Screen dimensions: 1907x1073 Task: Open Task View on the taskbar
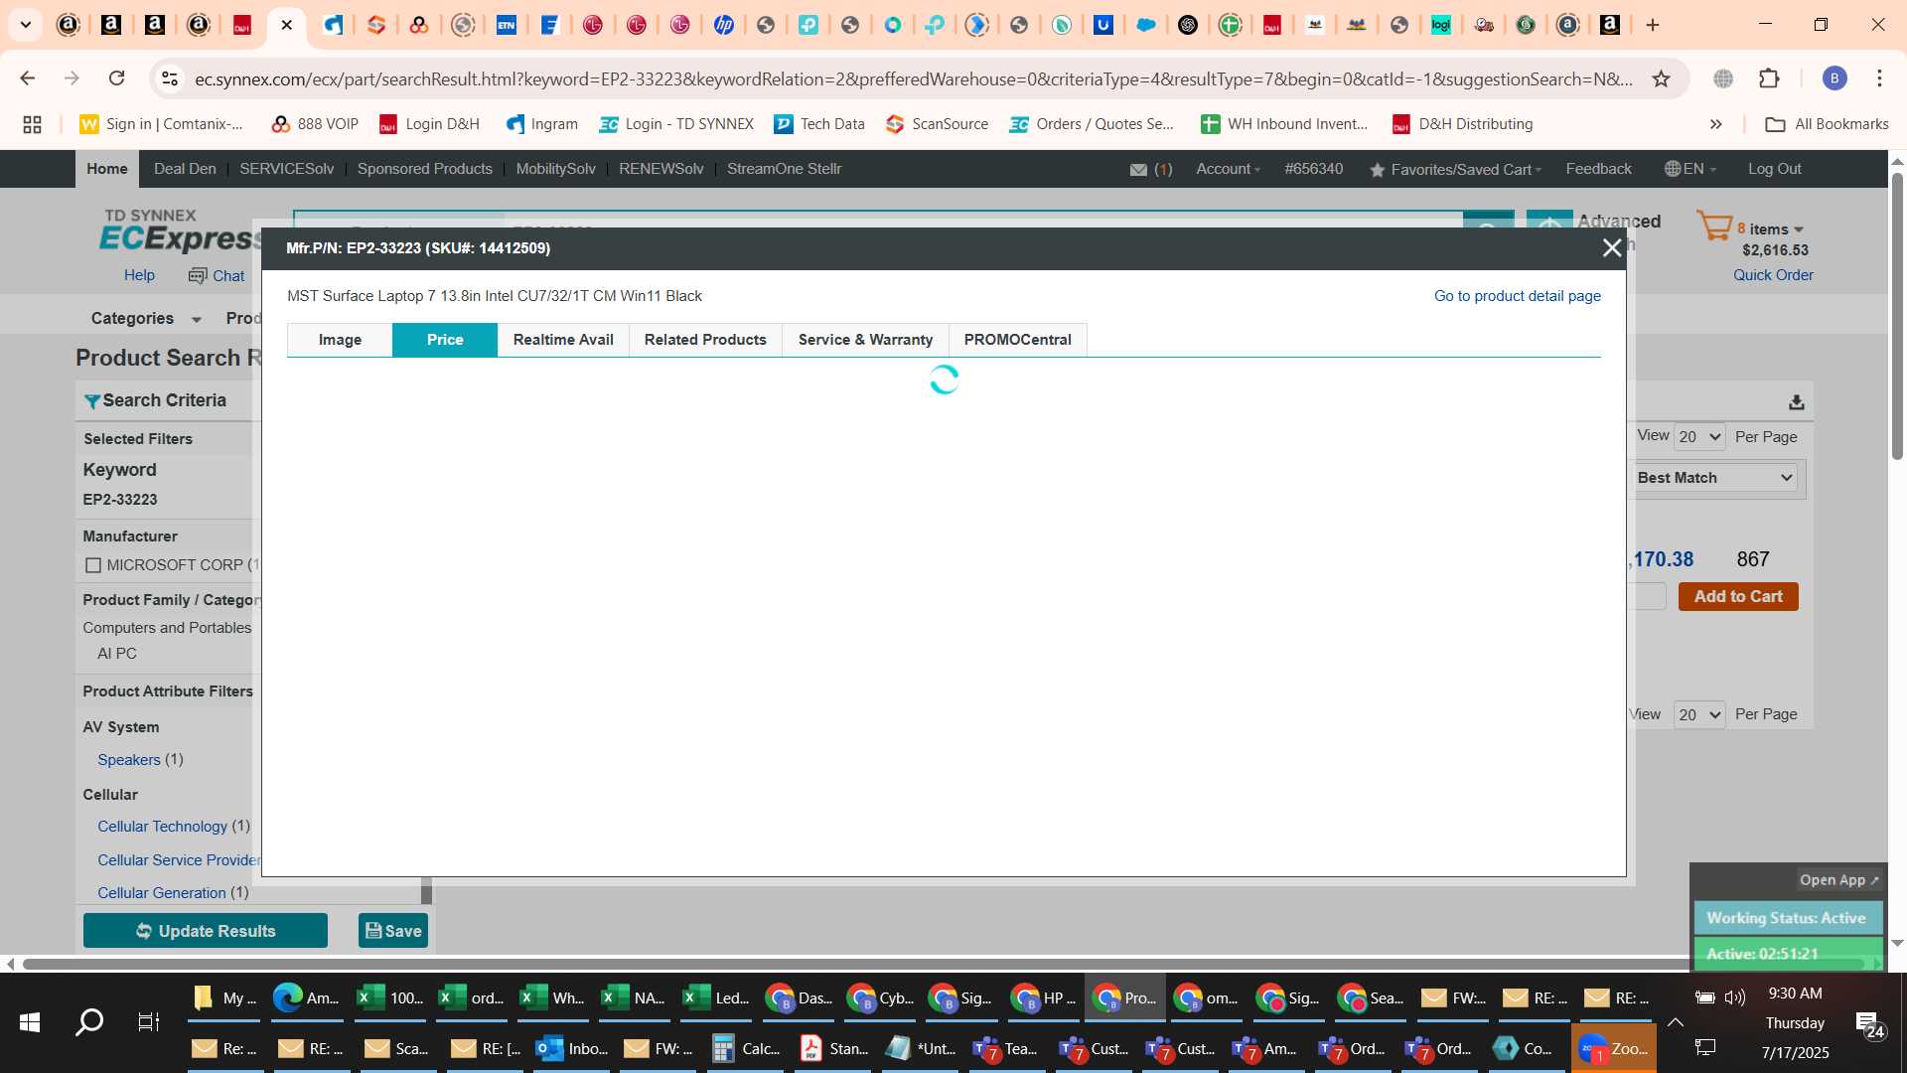coord(148,1021)
